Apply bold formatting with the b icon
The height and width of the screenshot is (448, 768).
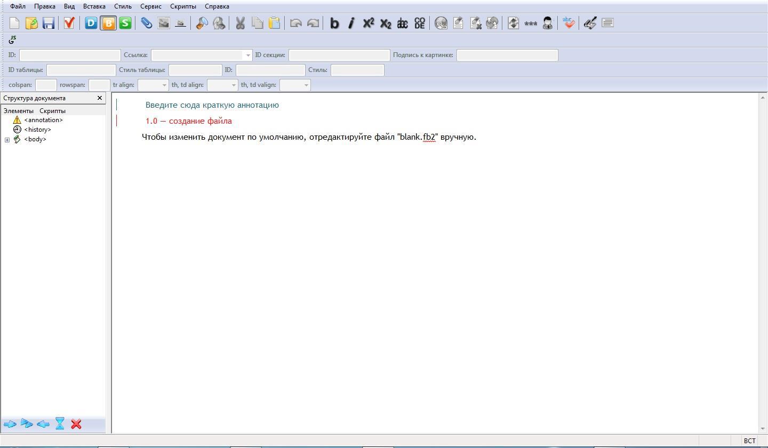(x=334, y=23)
